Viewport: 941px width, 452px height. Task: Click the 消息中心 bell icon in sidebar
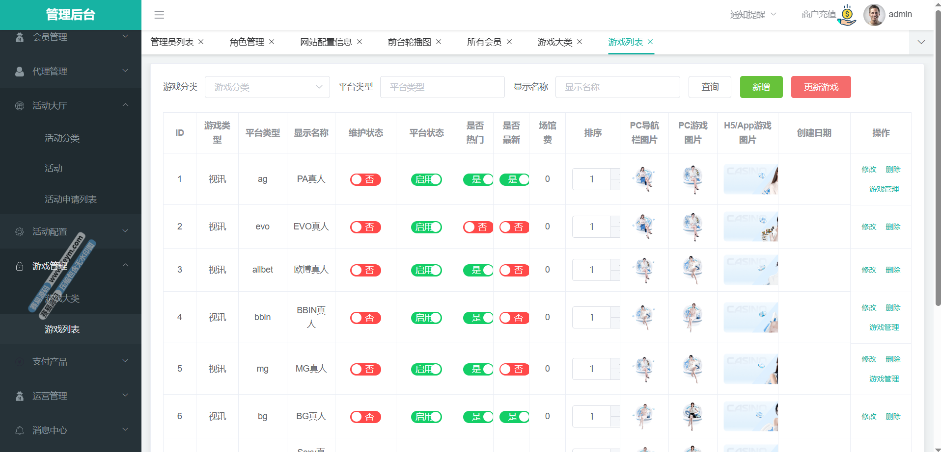click(x=20, y=430)
